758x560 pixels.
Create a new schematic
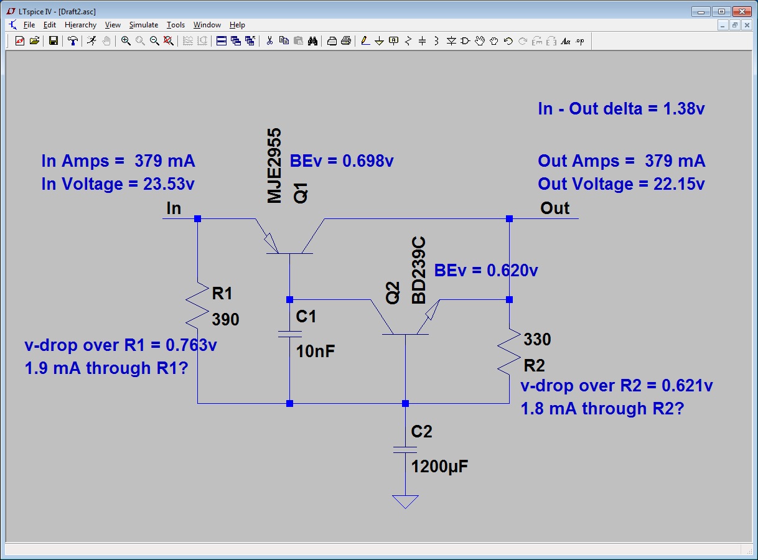click(19, 41)
